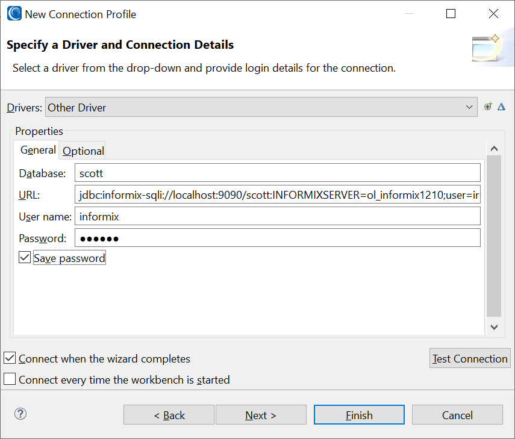This screenshot has height=439, width=515.
Task: Close the New Connection Profile dialog
Action: point(493,14)
